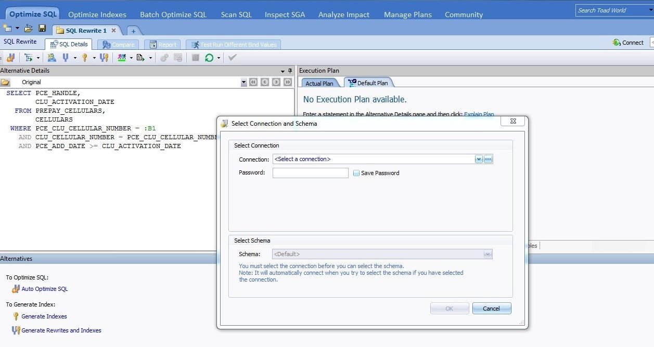Switch to the Default Plan tab
This screenshot has width=654, height=347.
pyautogui.click(x=368, y=83)
